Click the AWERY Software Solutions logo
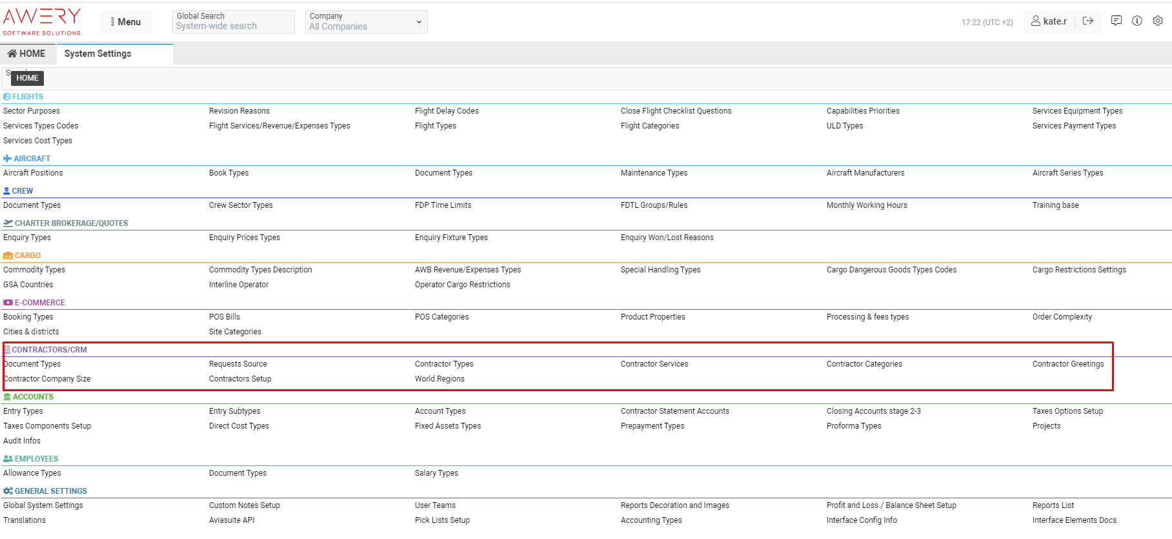This screenshot has height=539, width=1172. point(42,21)
